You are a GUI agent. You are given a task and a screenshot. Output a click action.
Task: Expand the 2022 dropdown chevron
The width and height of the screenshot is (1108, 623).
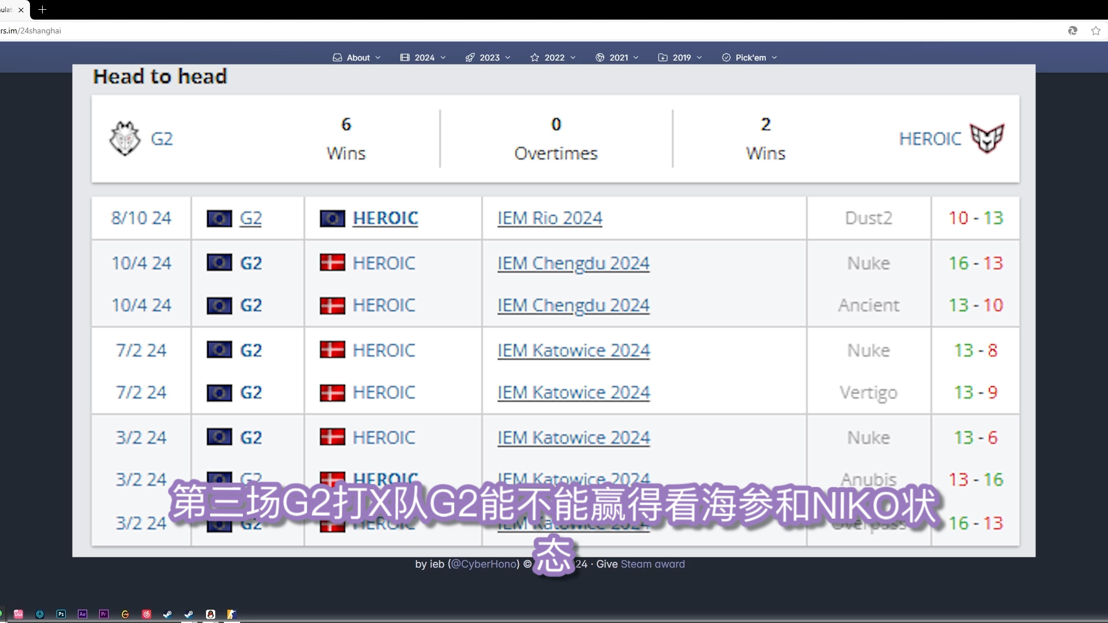point(573,58)
